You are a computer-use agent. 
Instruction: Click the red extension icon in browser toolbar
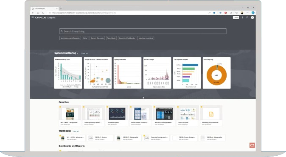[226, 13]
